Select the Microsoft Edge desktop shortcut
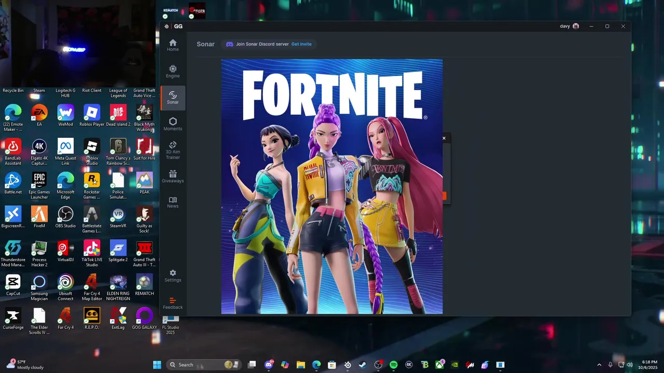664x373 pixels. (x=65, y=185)
